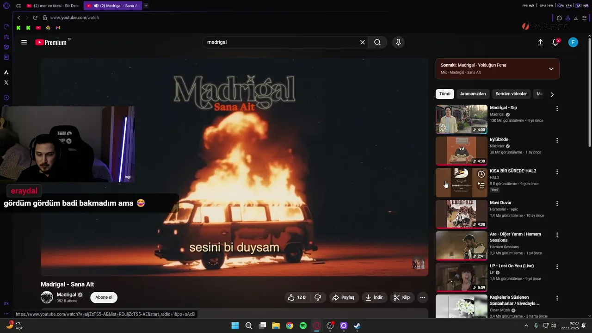Click the small video card thumbnail in player
This screenshot has height=333, width=592.
418,264
